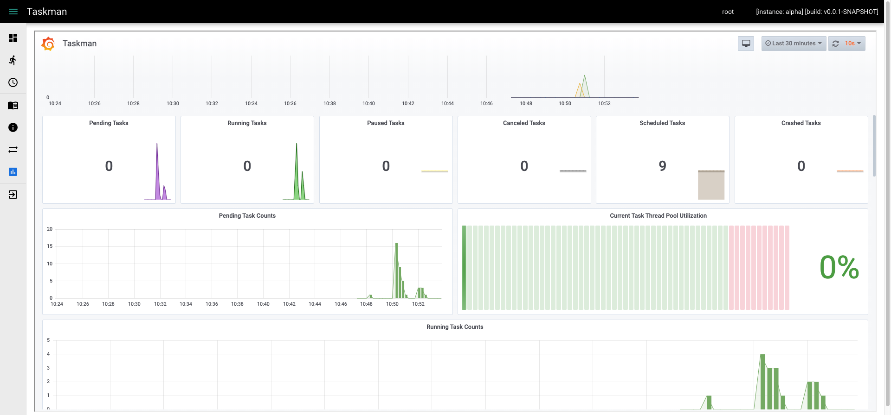Image resolution: width=891 pixels, height=415 pixels.
Task: Refresh the dashboard with the refresh icon
Action: coord(835,44)
